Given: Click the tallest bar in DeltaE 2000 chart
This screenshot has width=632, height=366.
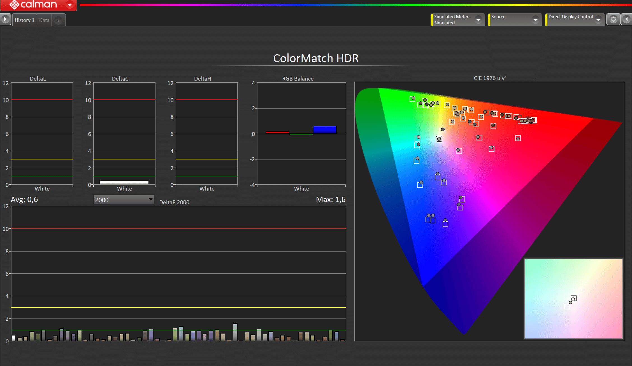Looking at the screenshot, I should point(235,332).
